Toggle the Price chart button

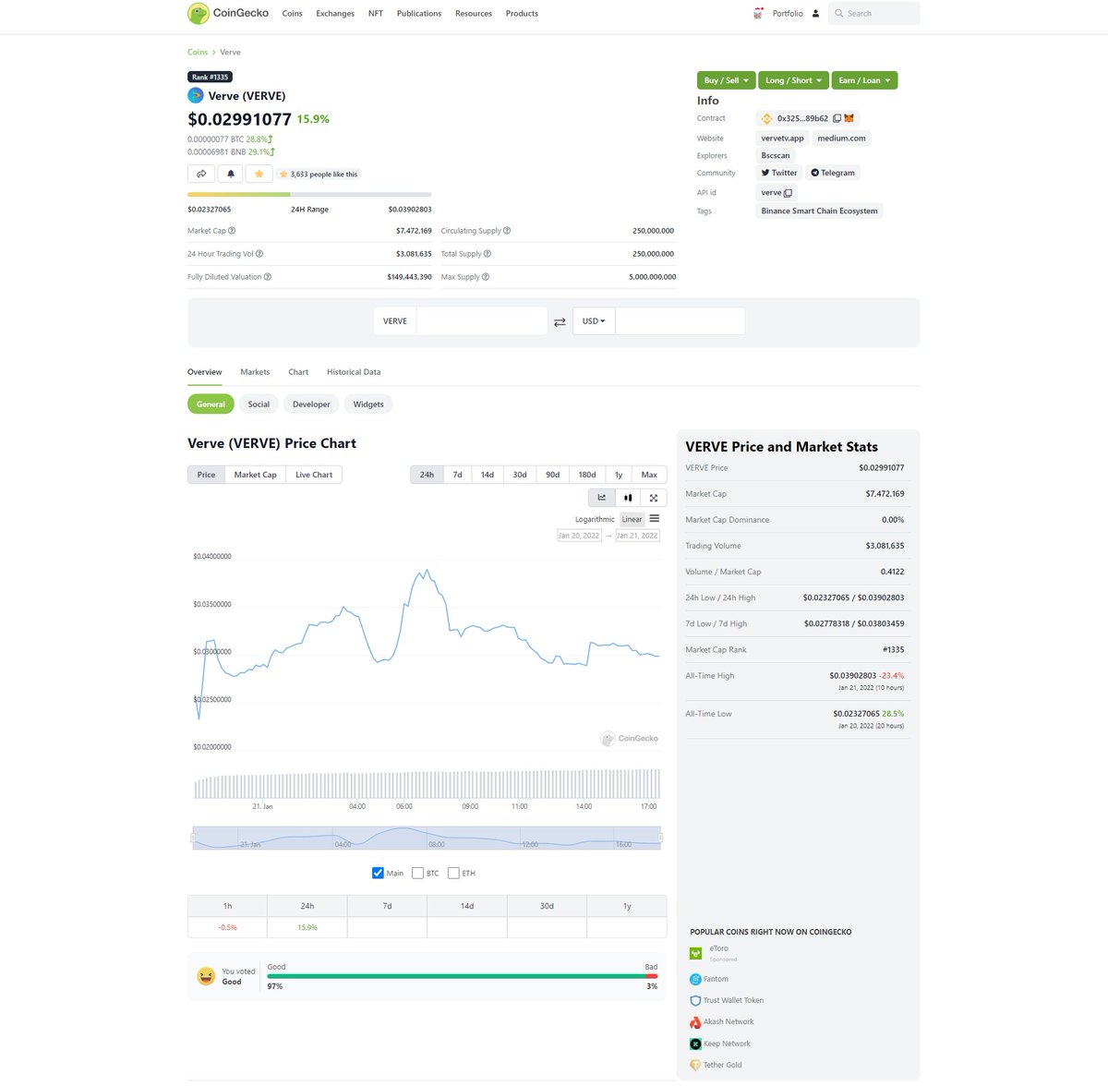[x=206, y=475]
